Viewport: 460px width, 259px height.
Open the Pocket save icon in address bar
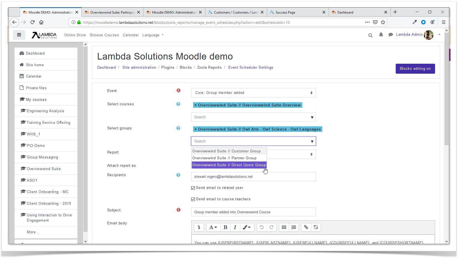tap(375, 22)
